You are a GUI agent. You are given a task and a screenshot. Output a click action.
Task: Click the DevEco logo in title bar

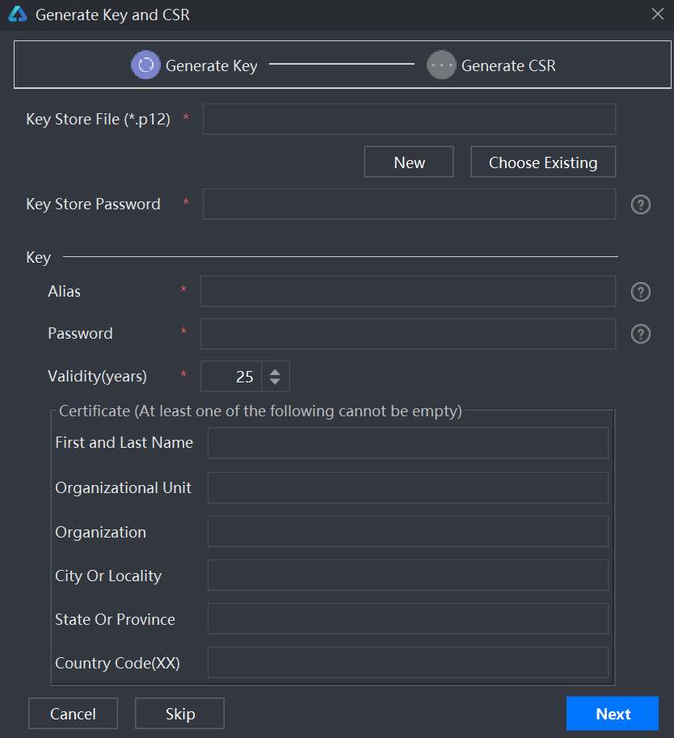[18, 14]
